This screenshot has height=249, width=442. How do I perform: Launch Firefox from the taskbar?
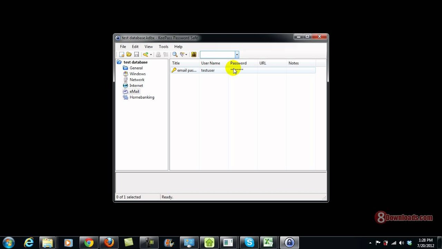click(x=109, y=242)
